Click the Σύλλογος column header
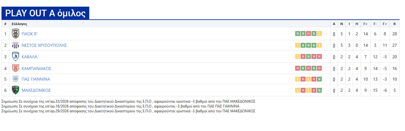Screen dimensions: 405x131 (19, 24)
